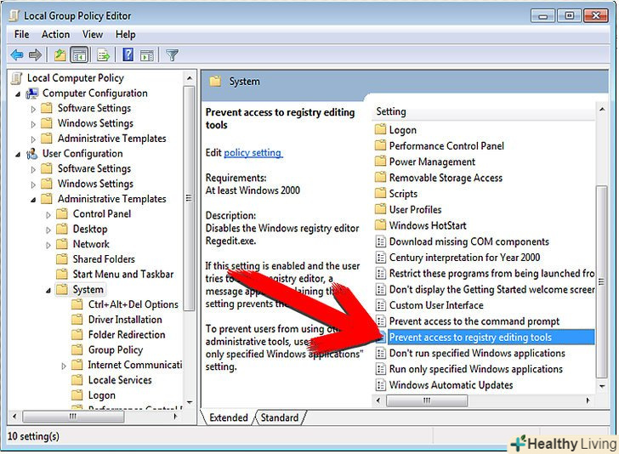The image size is (619, 454).
Task: Collapse the User Configuration tree node
Action: coord(18,155)
